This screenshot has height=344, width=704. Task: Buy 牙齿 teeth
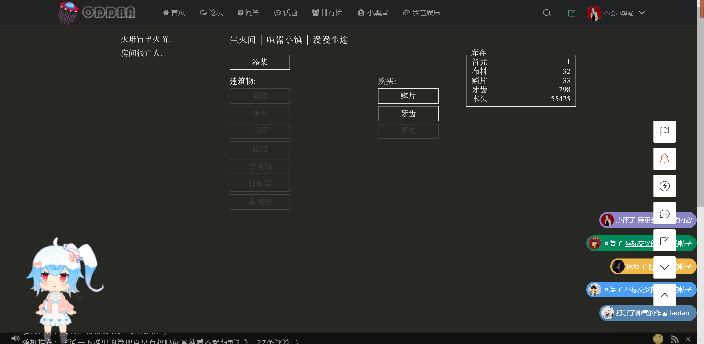408,114
